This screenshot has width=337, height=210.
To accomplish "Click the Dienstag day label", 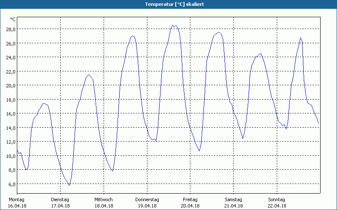I will [x=60, y=200].
